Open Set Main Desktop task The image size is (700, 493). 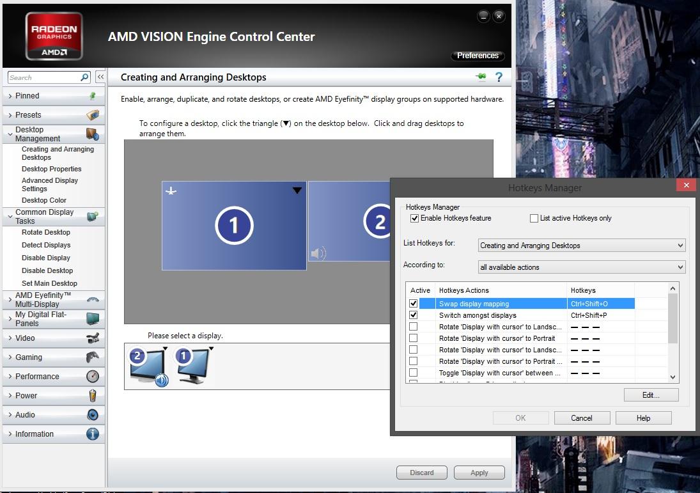point(49,283)
